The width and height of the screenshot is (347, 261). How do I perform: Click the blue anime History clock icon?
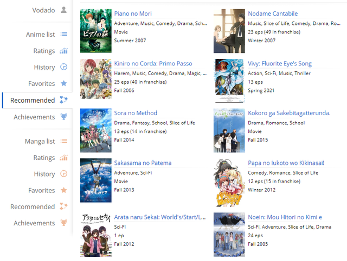click(64, 67)
